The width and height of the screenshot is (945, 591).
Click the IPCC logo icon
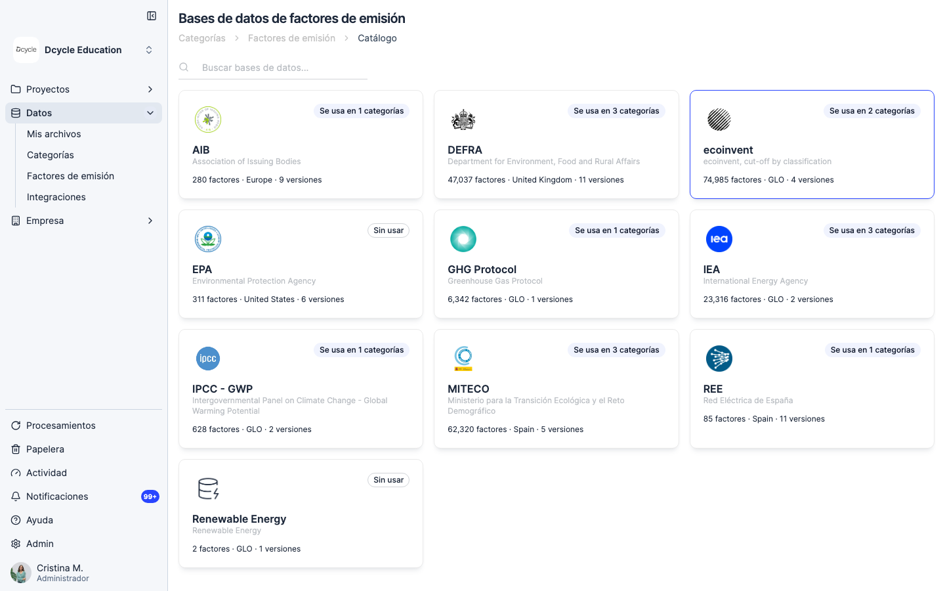[208, 359]
